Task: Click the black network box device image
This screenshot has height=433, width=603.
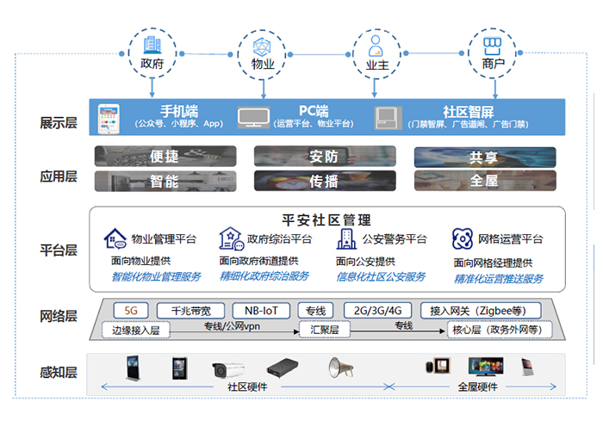Action: 283,368
